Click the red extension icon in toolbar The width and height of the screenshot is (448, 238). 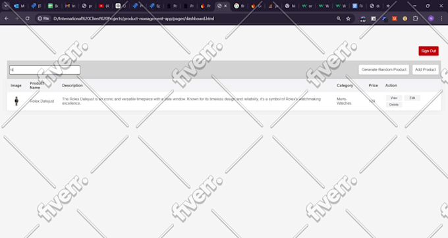394,18
